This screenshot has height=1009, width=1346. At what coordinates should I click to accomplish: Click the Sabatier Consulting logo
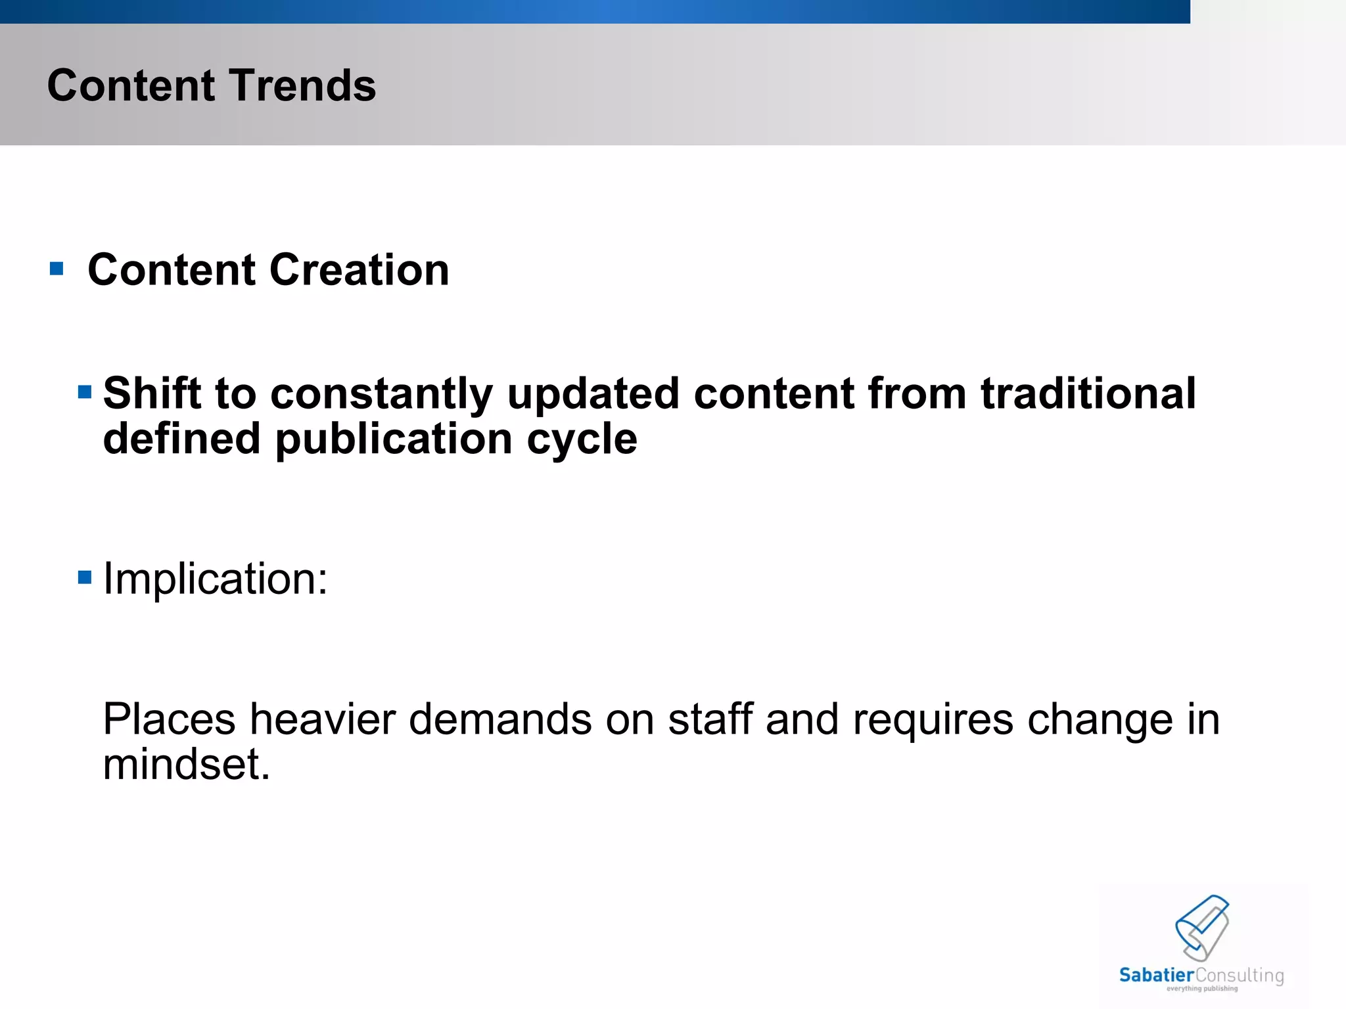pos(1203,943)
